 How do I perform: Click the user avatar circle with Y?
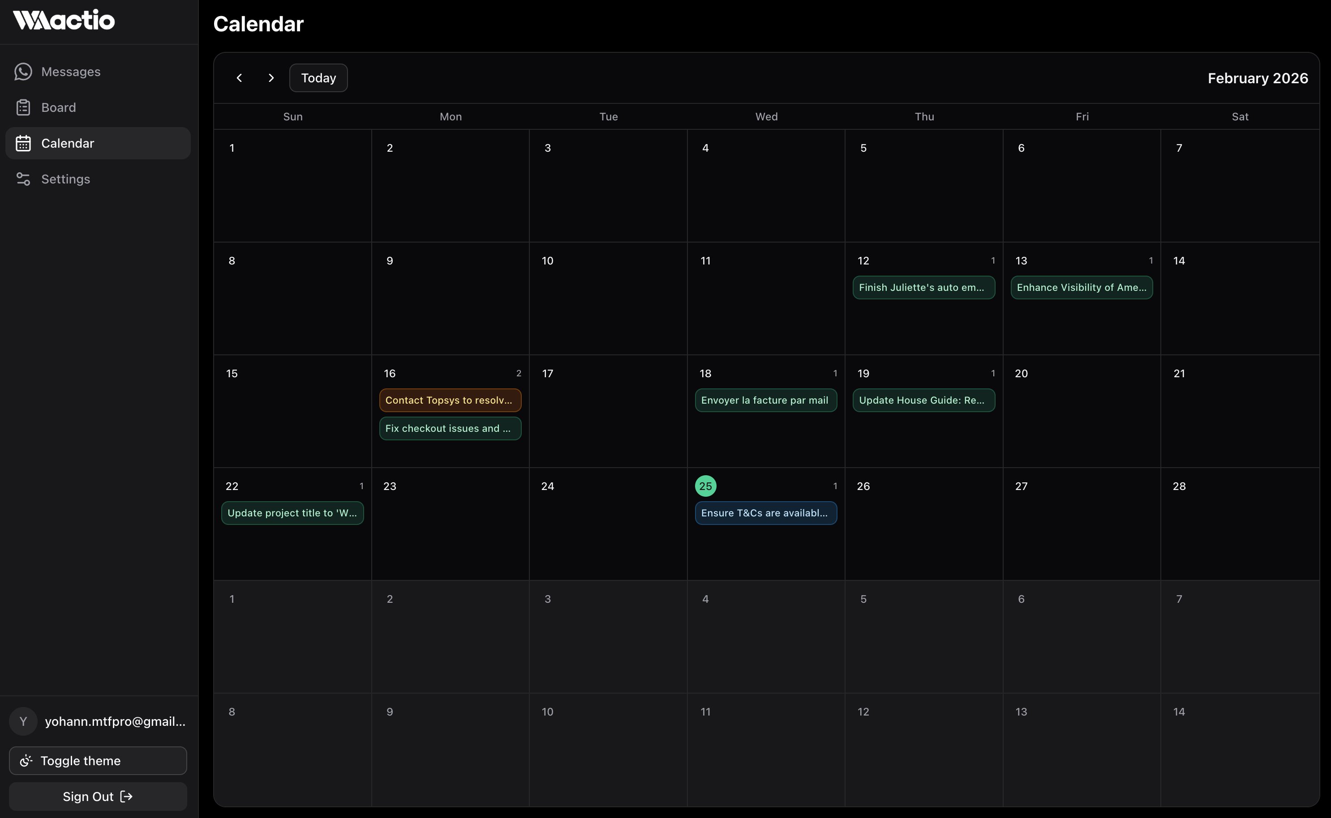(x=23, y=721)
